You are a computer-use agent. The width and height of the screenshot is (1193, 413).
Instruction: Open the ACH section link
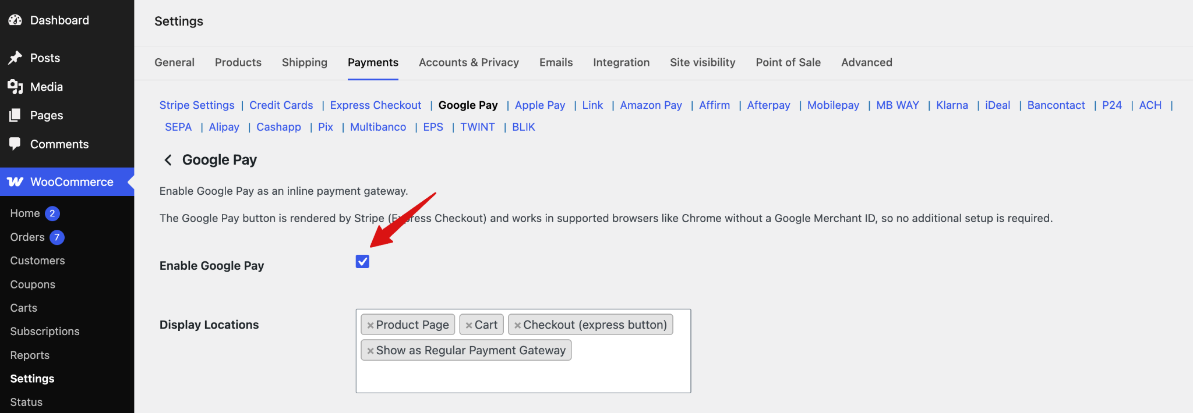1150,105
